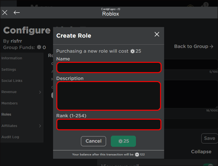The height and width of the screenshot is (166, 218).
Task: Expand the Revenue sidebar chevron
Action: (40, 92)
